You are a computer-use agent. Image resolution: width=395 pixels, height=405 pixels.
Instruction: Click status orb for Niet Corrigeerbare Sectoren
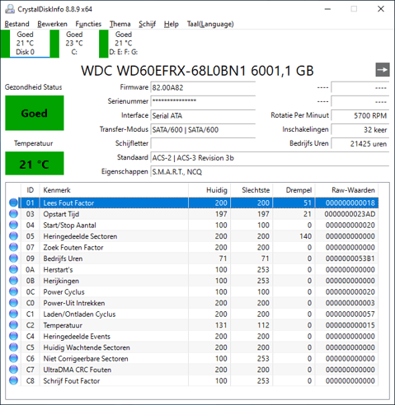pyautogui.click(x=13, y=358)
